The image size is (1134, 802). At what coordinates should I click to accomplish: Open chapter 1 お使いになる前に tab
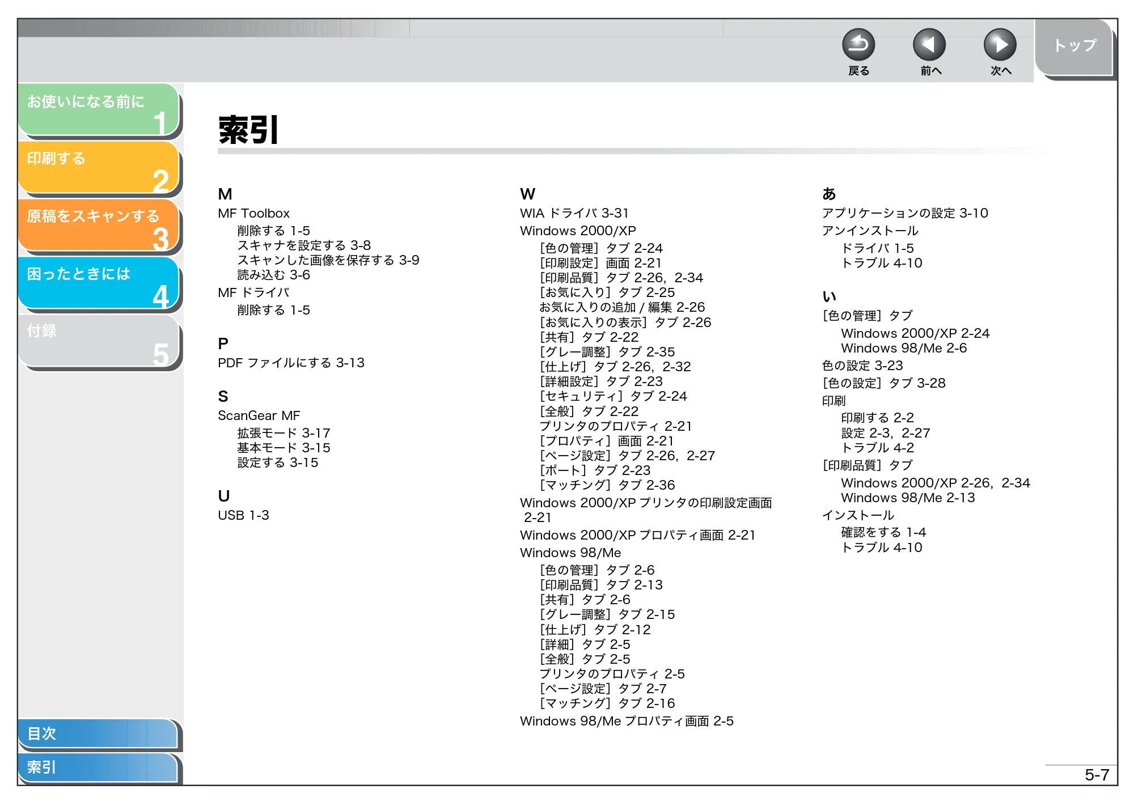tap(99, 109)
